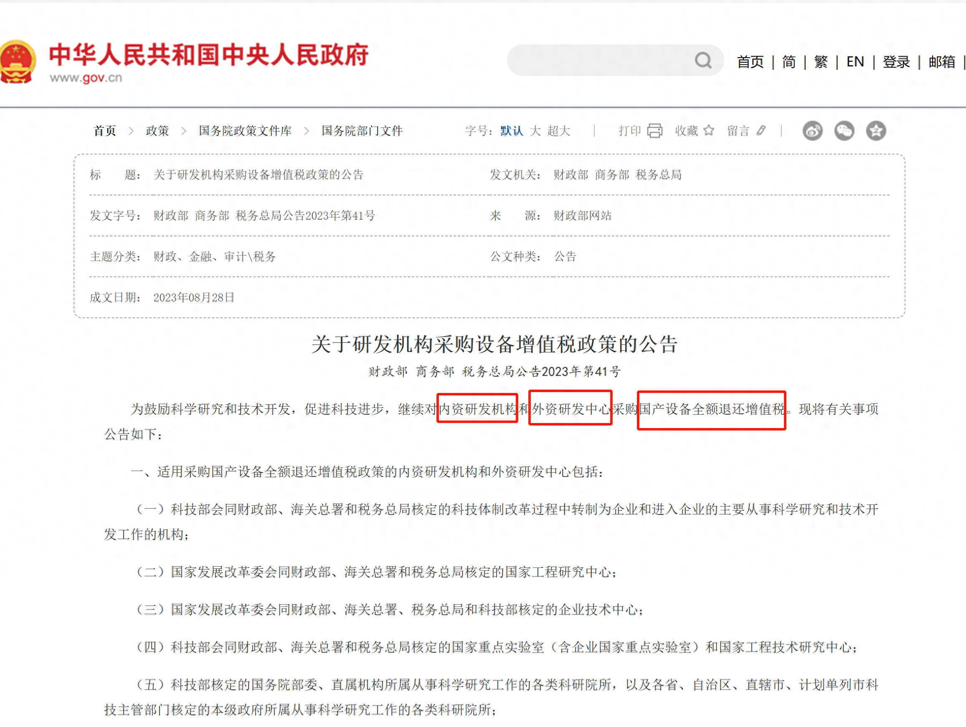Go to 首页 in breadcrumb

click(x=105, y=131)
